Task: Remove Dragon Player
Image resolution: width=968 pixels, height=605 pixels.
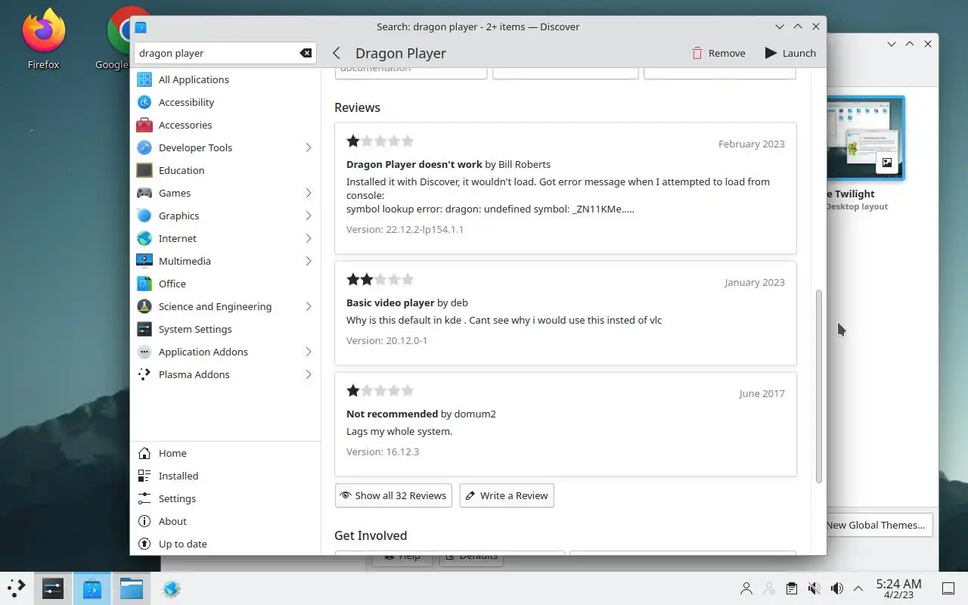Action: pyautogui.click(x=718, y=53)
